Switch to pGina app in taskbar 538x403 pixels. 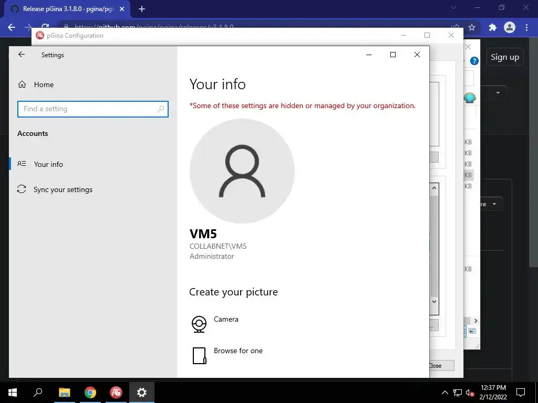tap(116, 393)
